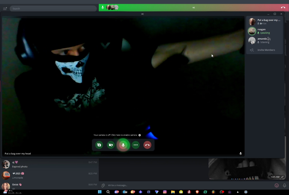This screenshot has width=289, height=195.
Task: Click the add-person icon beside Invite Members
Action: [252, 50]
